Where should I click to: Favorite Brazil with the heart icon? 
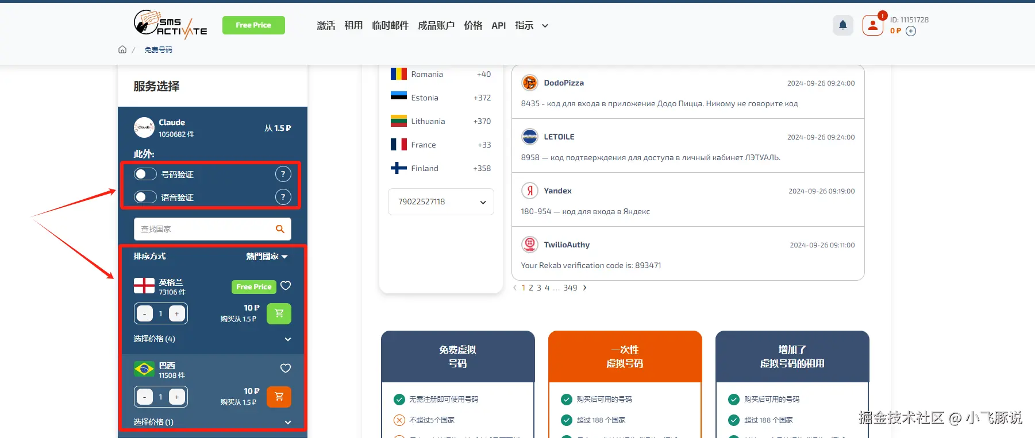286,368
